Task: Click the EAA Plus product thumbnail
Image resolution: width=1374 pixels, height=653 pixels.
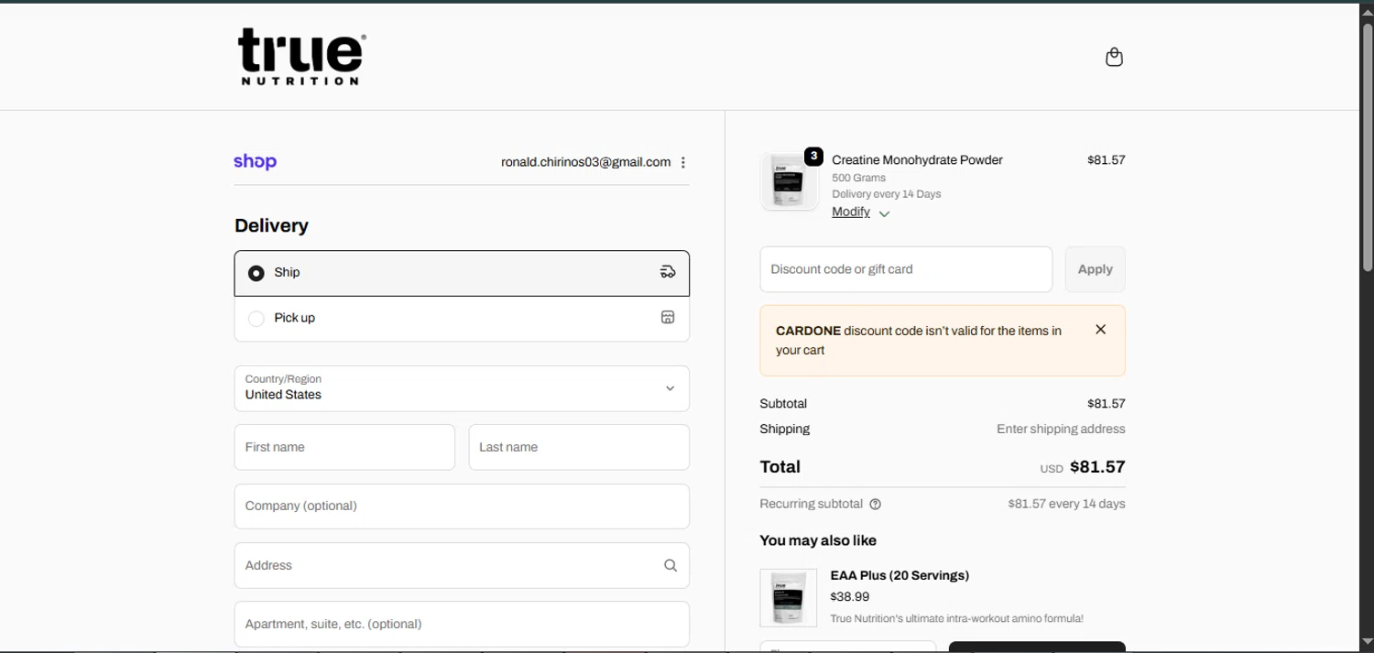Action: coord(788,597)
